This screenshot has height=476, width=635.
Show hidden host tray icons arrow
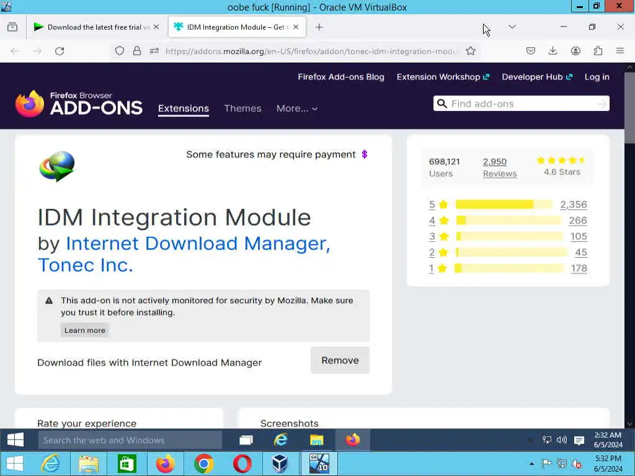(531, 464)
